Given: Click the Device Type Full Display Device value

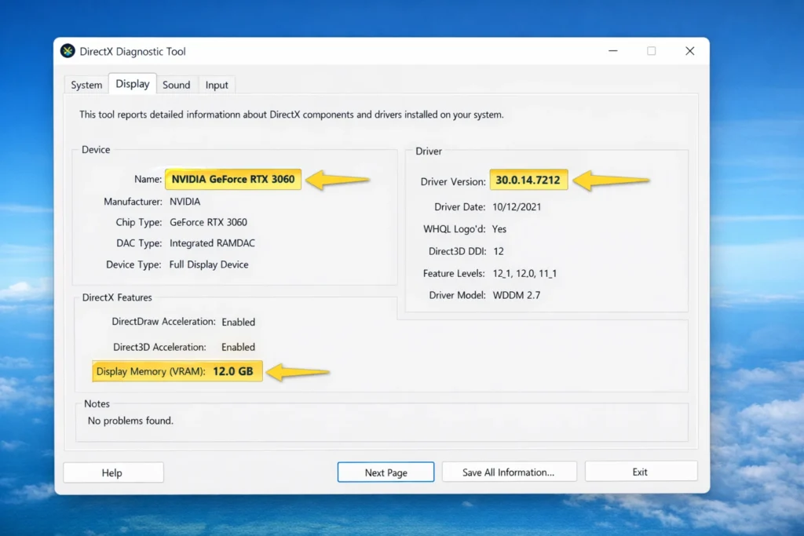Looking at the screenshot, I should coord(209,264).
